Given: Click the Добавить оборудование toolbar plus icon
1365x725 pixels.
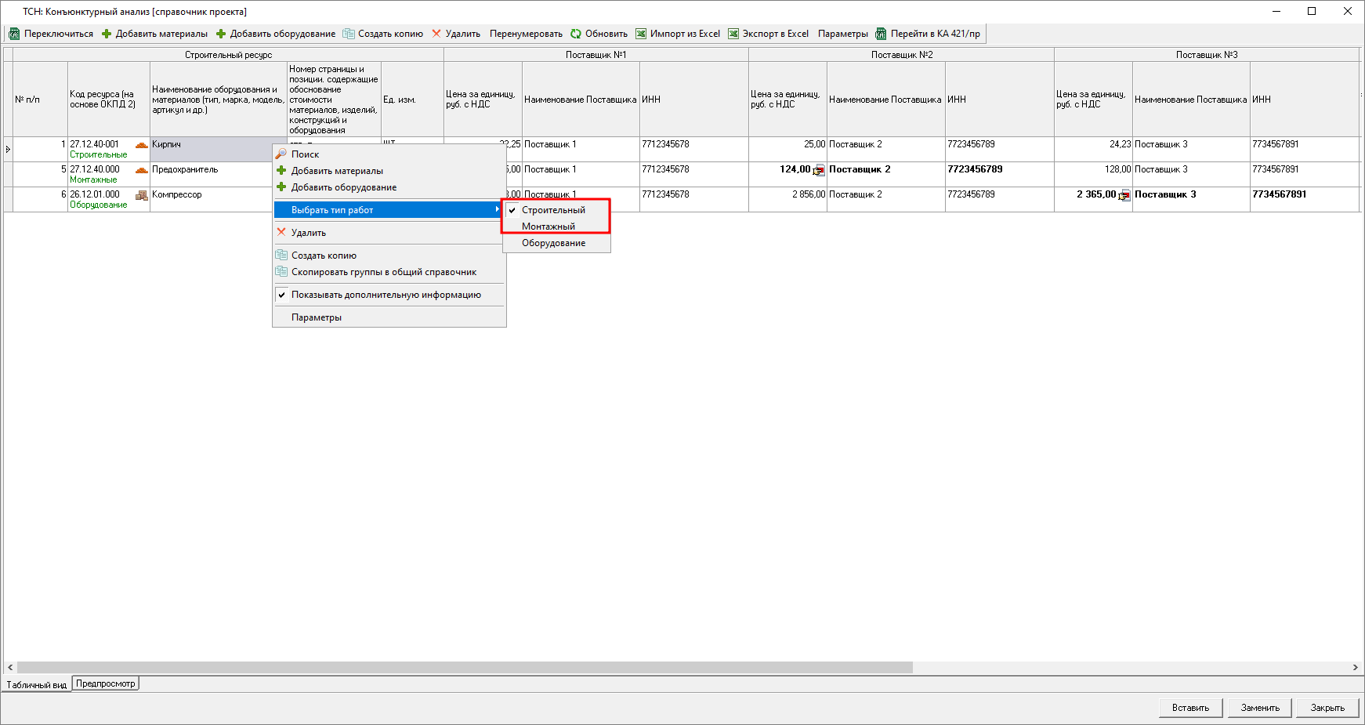Looking at the screenshot, I should [221, 34].
